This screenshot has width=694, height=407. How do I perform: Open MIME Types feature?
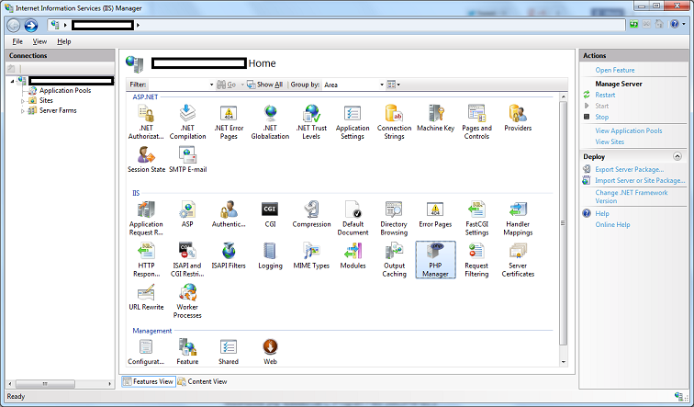[x=311, y=256]
